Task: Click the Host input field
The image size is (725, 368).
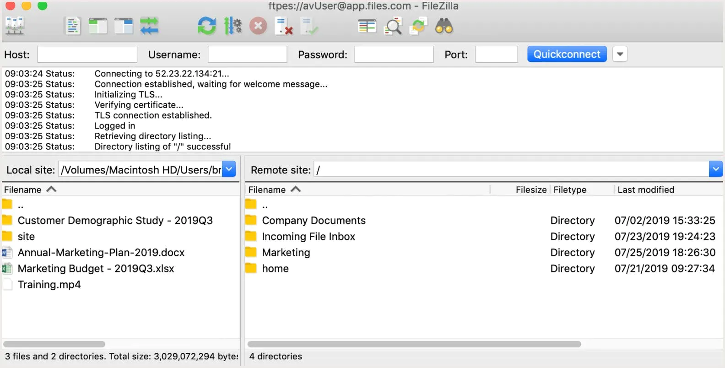Action: tap(87, 54)
